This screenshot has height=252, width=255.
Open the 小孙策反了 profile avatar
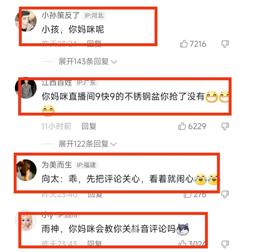point(26,21)
